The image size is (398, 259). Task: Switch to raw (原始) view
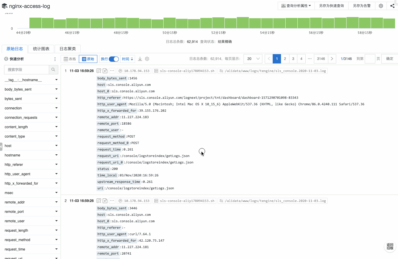88,59
